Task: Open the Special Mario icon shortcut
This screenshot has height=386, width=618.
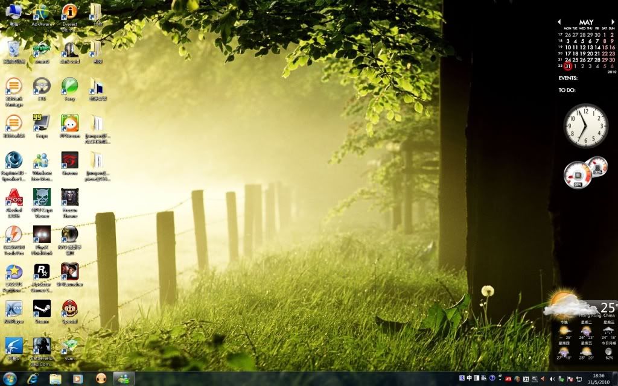Action: click(x=70, y=309)
